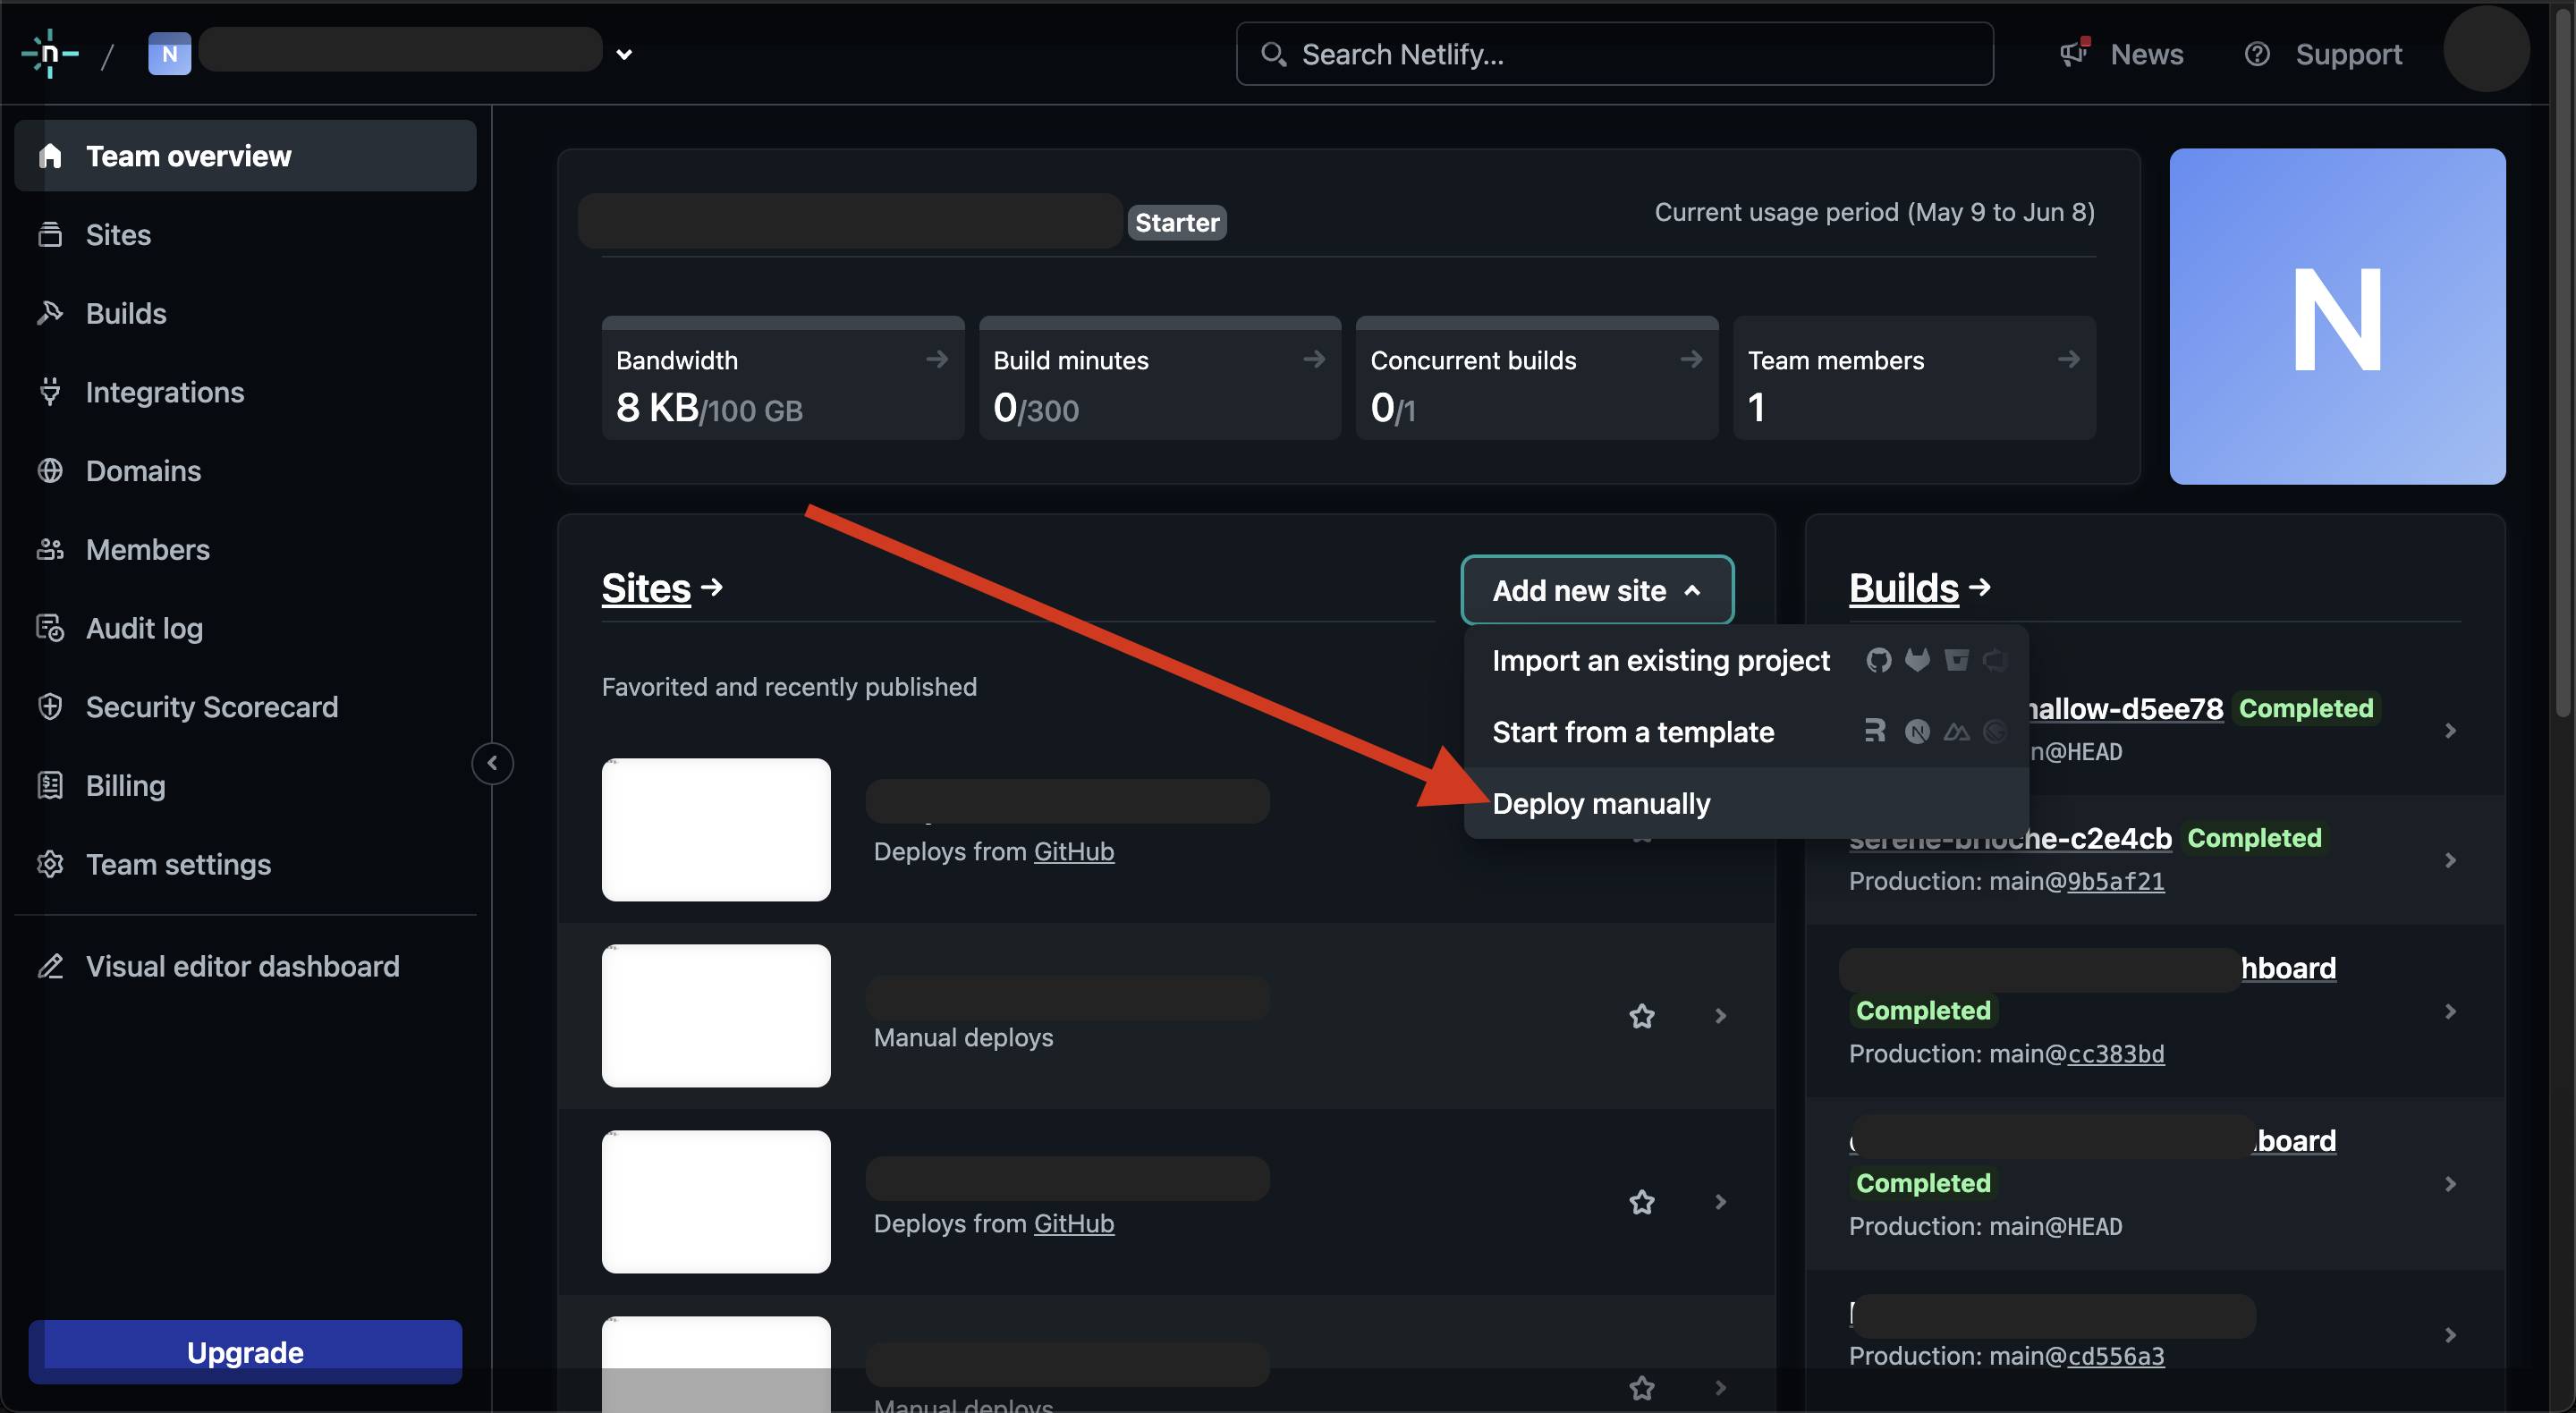The width and height of the screenshot is (2576, 1413).
Task: Click the Visual editor dashboard pencil icon
Action: pos(50,966)
